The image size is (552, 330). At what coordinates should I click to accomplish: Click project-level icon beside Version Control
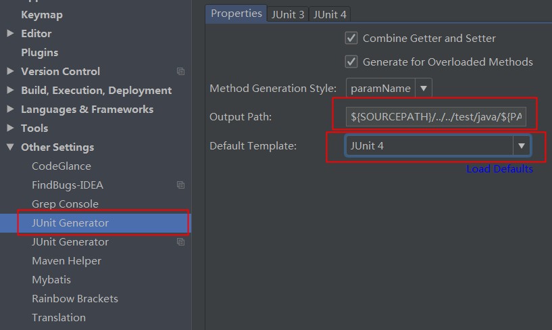(x=180, y=72)
